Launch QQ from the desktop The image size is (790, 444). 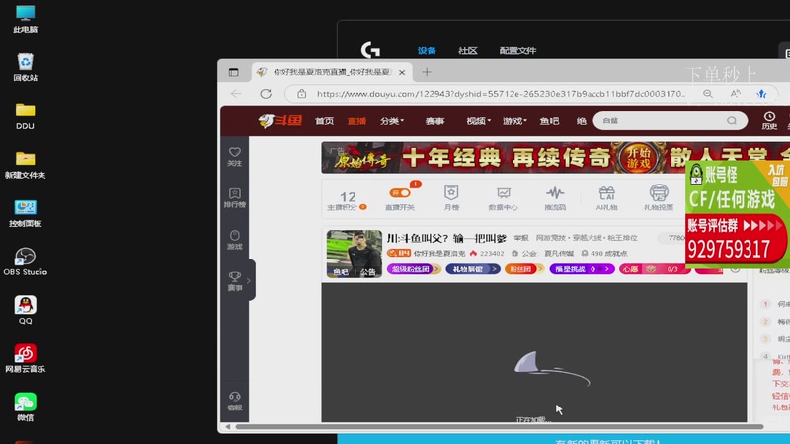tap(26, 310)
